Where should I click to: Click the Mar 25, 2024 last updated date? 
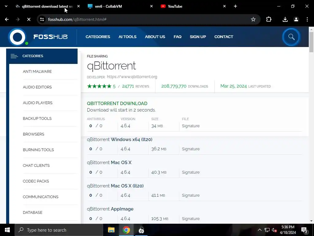(233, 86)
